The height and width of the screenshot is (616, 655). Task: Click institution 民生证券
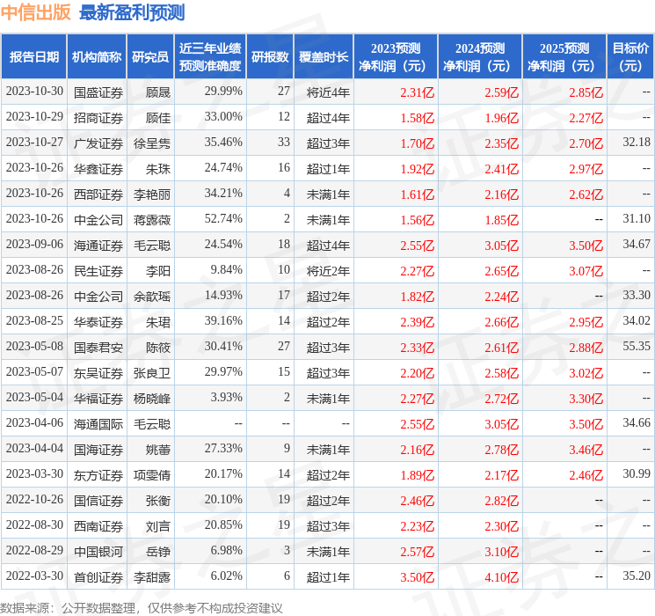point(98,270)
